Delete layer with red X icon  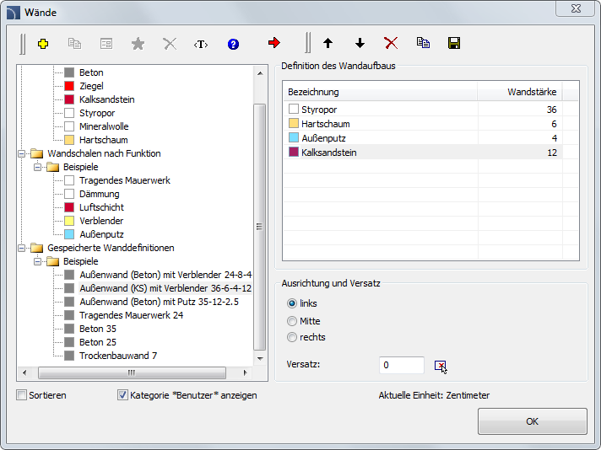[391, 43]
